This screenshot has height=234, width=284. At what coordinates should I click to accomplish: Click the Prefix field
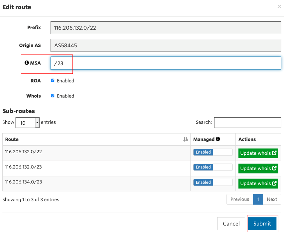[x=166, y=28]
